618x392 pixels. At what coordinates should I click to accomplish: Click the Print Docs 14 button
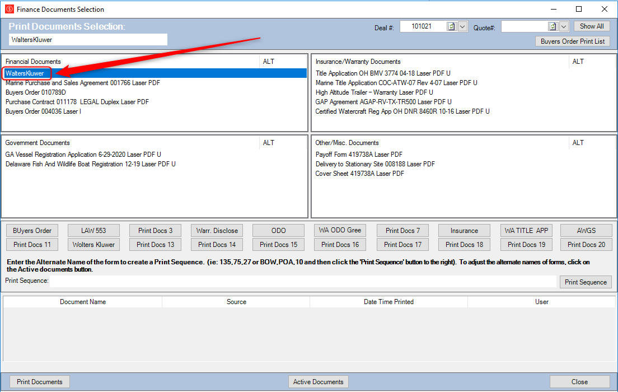217,245
